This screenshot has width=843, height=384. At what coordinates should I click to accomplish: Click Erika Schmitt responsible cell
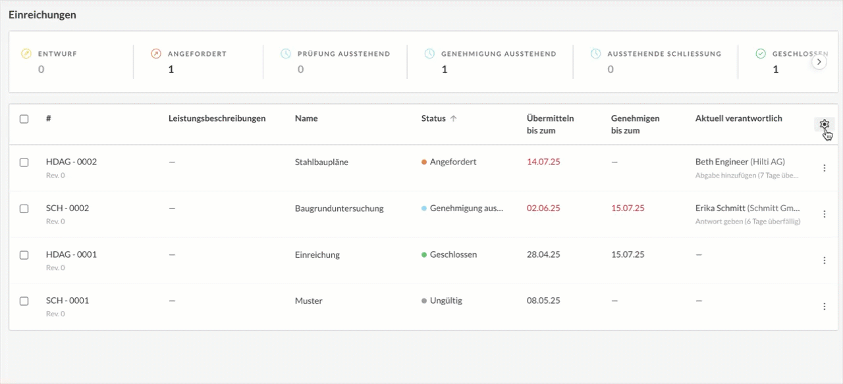point(748,208)
